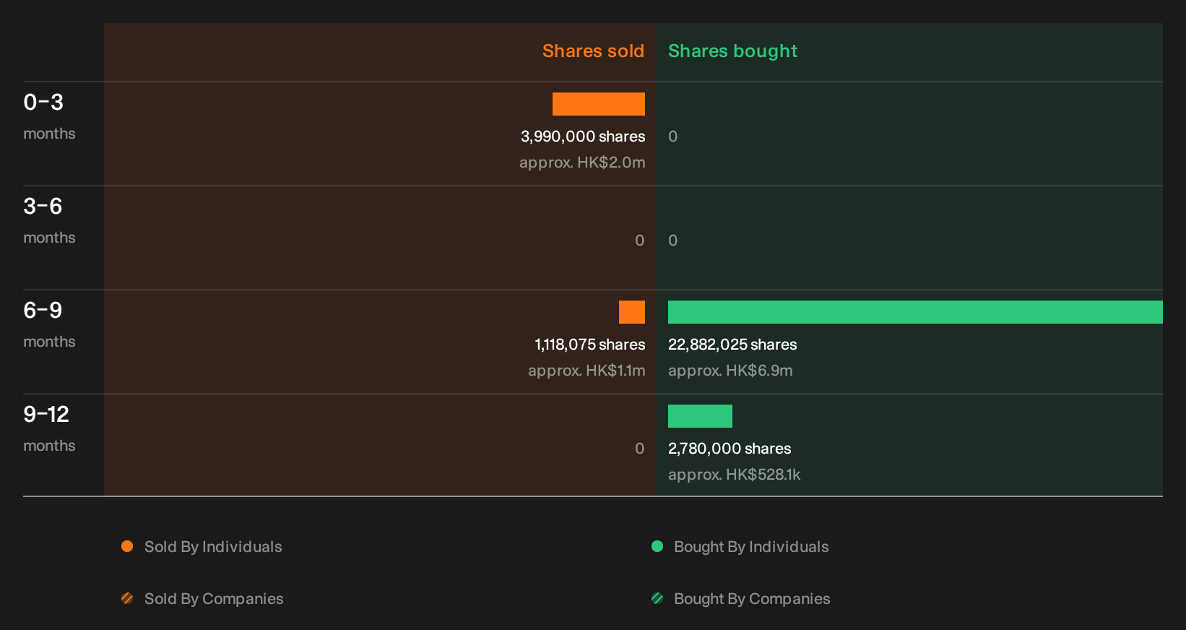Click the approx. HK$6.9m amount
1186x630 pixels.
pos(730,371)
